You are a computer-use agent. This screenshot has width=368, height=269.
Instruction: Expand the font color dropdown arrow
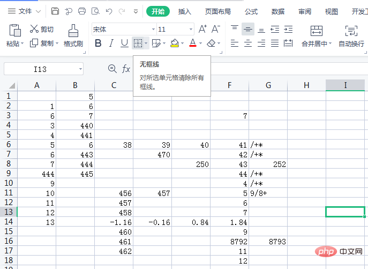pos(200,43)
